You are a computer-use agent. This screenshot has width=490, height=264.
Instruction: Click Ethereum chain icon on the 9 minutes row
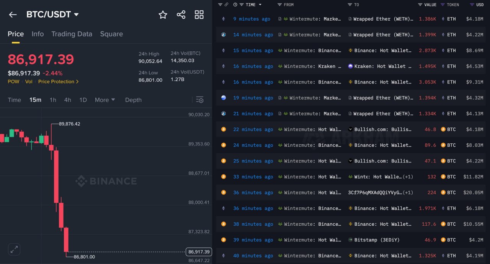point(224,19)
